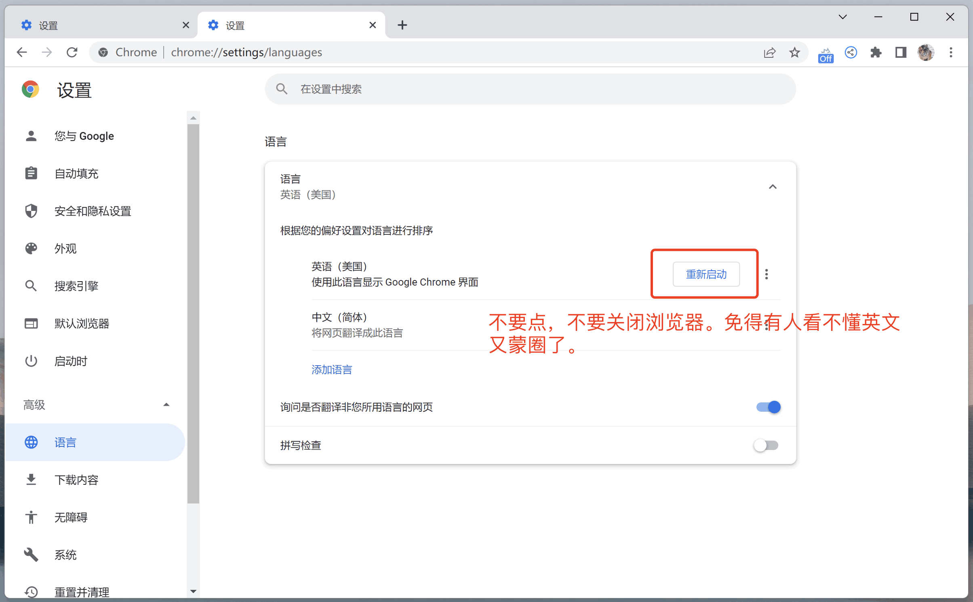Click the site info icon in address bar

point(103,52)
